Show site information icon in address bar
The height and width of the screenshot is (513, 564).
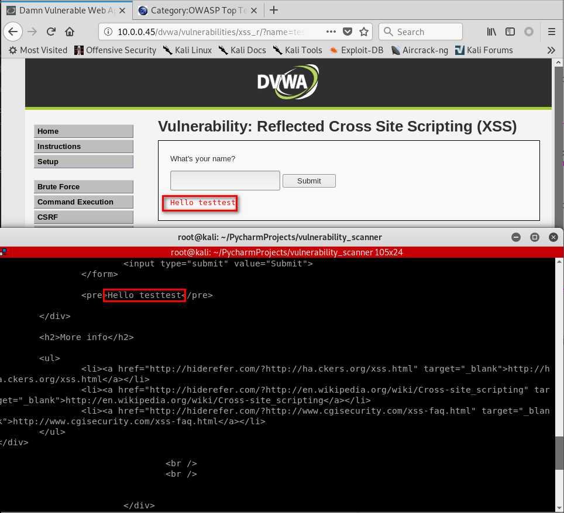click(x=108, y=32)
